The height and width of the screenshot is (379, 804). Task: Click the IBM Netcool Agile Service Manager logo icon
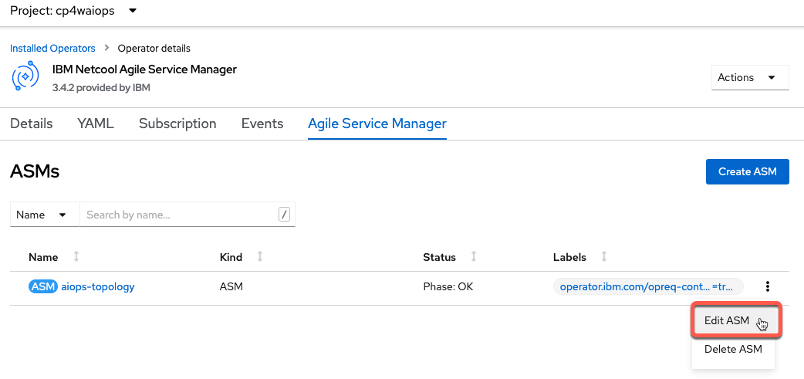(x=25, y=76)
